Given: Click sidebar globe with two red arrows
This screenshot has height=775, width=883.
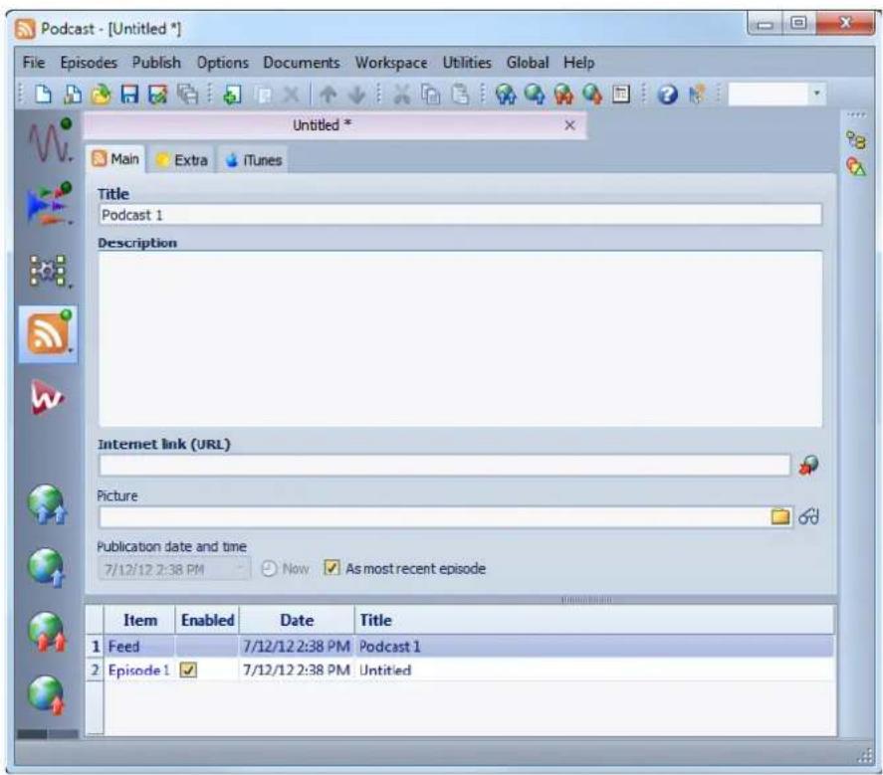Looking at the screenshot, I should pos(48,632).
